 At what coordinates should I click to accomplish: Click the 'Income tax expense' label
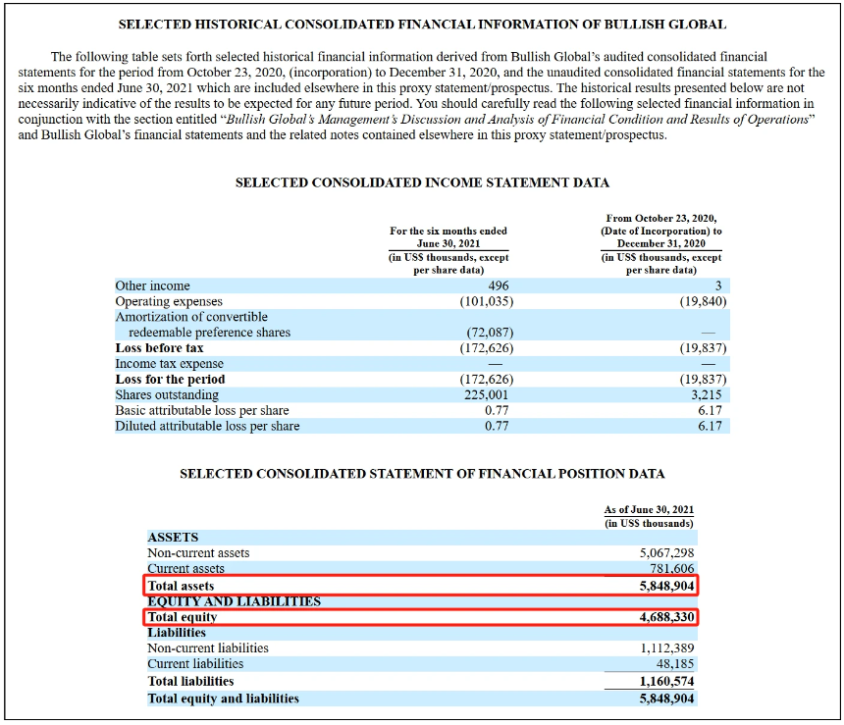[x=169, y=364]
